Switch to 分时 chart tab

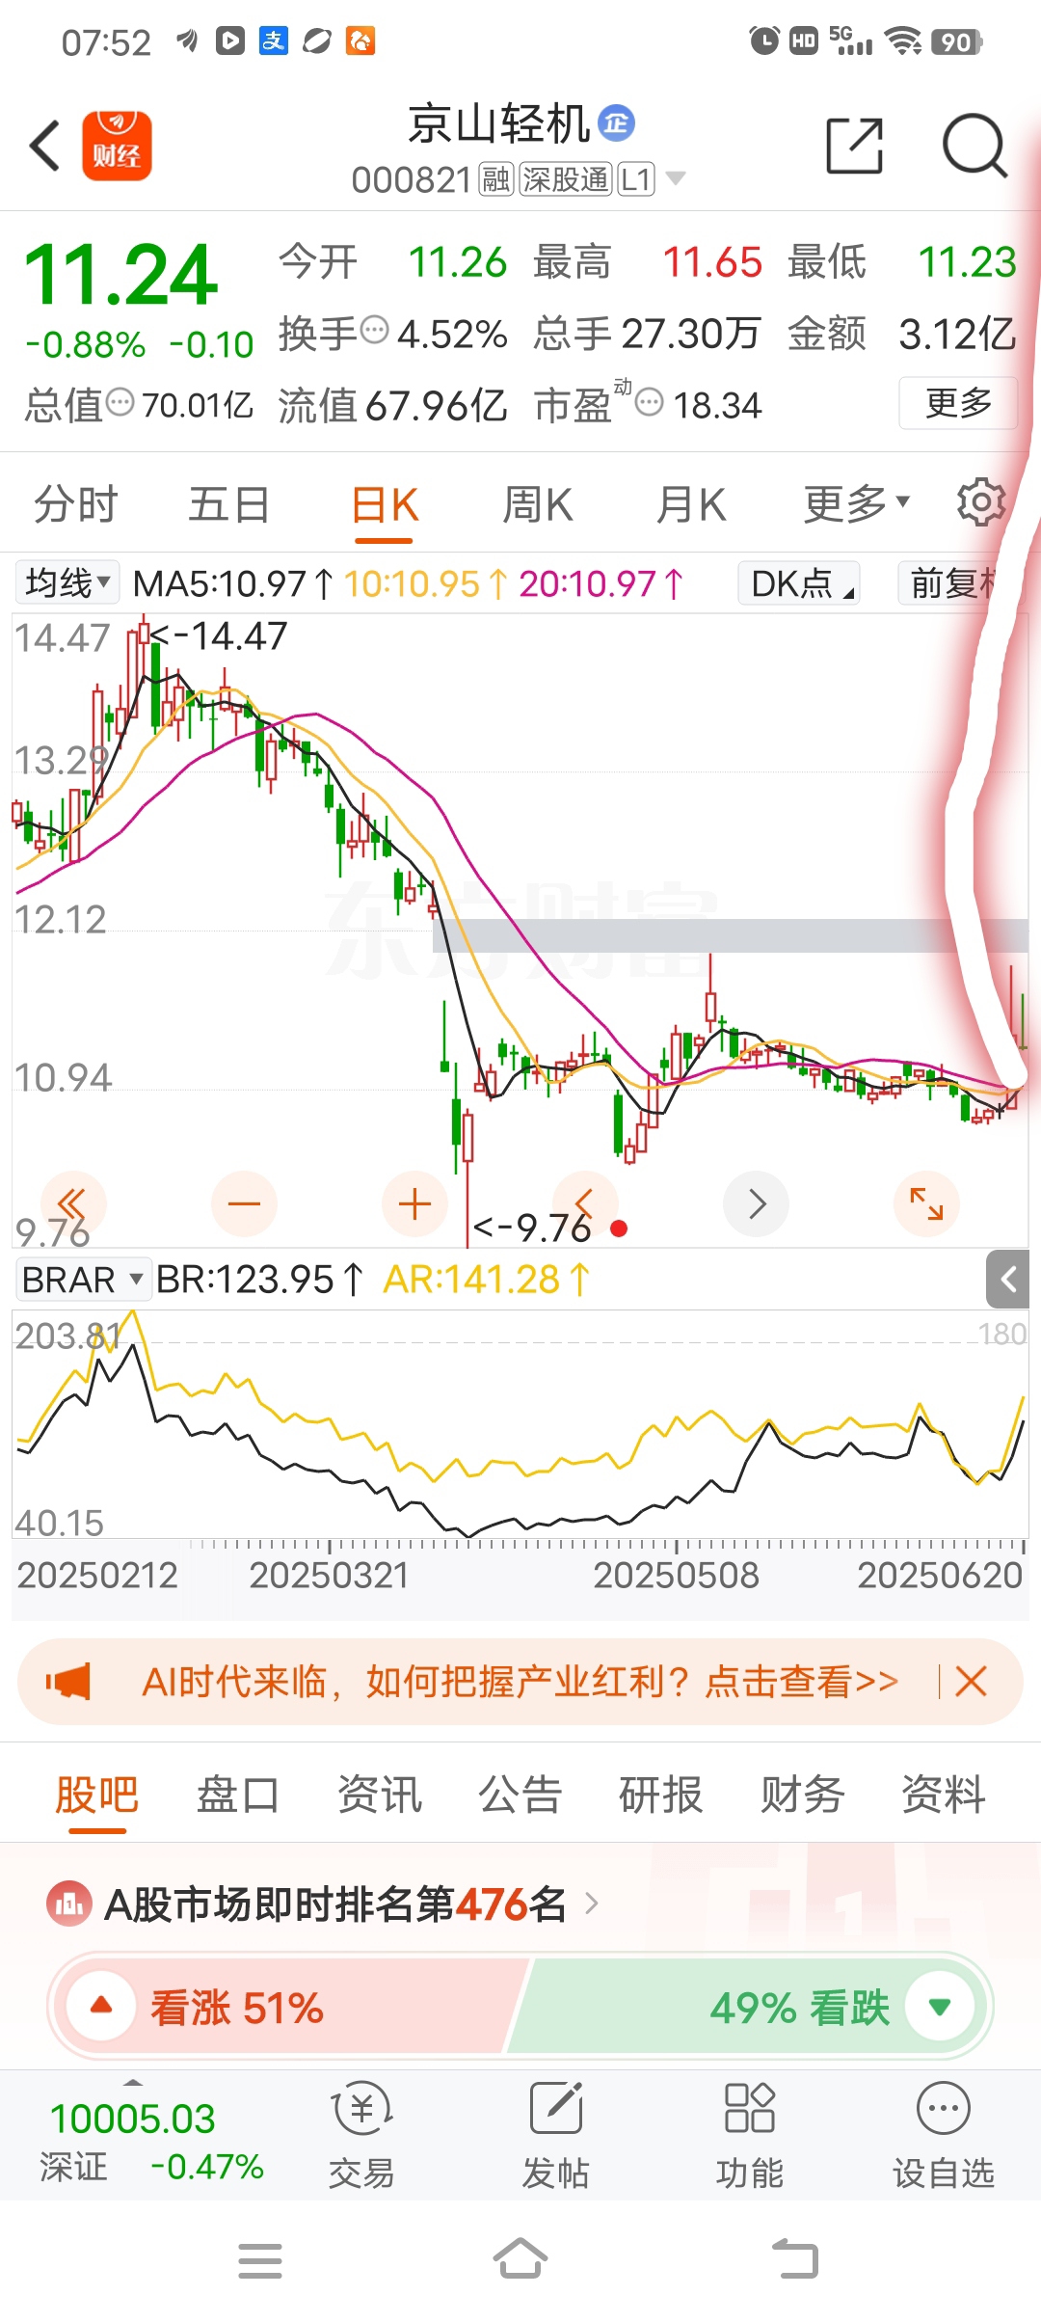[75, 504]
